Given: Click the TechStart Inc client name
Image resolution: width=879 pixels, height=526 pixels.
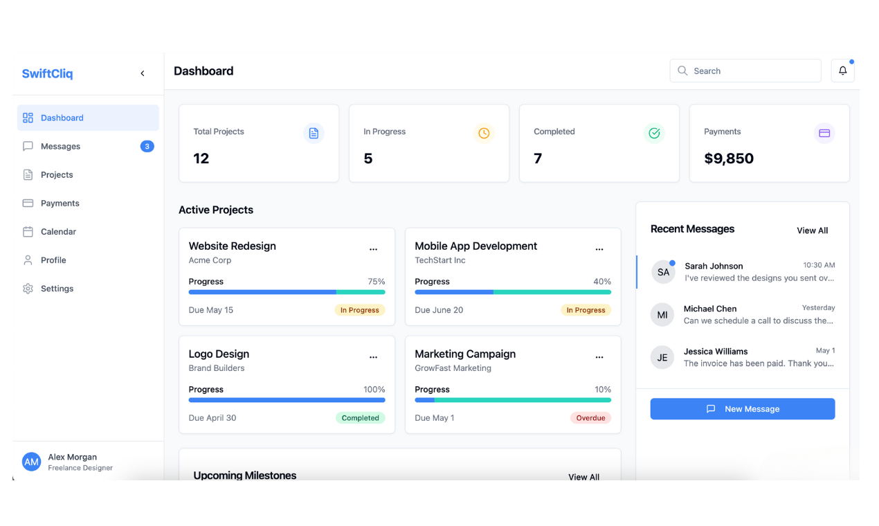Looking at the screenshot, I should pyautogui.click(x=440, y=260).
